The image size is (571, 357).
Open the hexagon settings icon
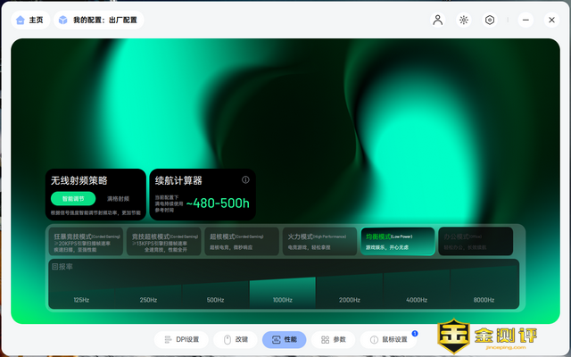pos(490,20)
